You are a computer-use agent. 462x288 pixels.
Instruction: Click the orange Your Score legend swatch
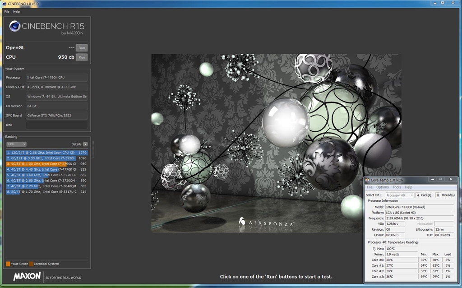(8, 264)
